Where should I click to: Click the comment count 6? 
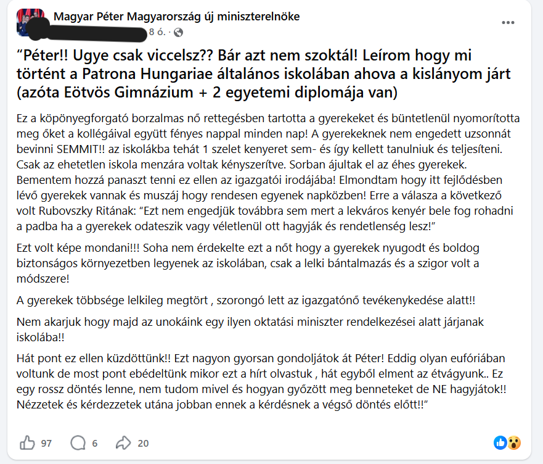pos(94,443)
